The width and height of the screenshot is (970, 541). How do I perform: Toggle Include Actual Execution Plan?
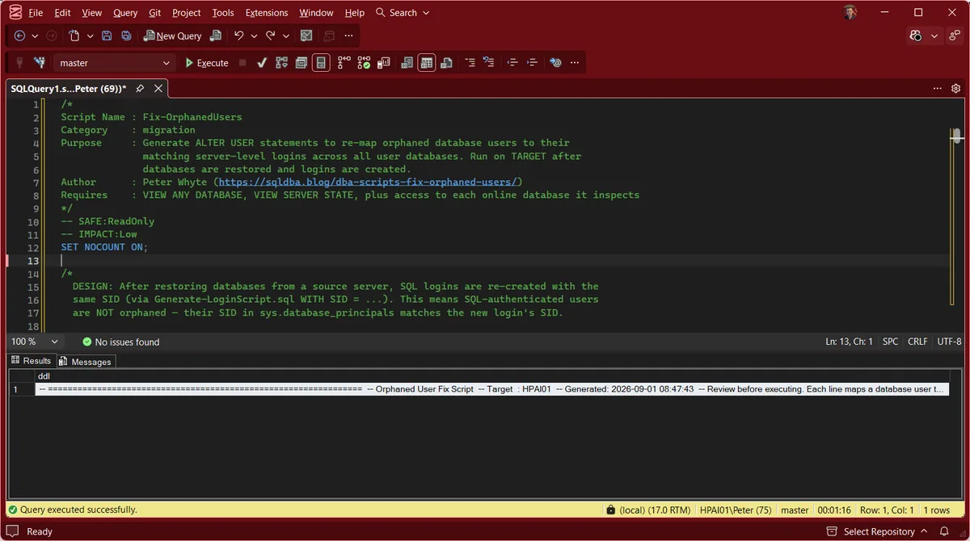pyautogui.click(x=344, y=63)
